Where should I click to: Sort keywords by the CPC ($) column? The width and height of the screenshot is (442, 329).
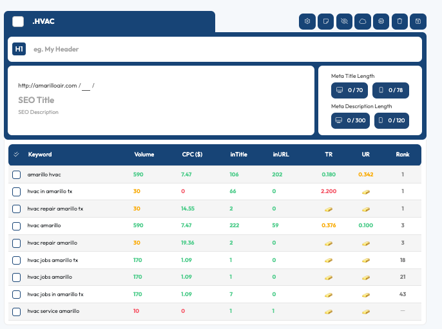point(192,155)
